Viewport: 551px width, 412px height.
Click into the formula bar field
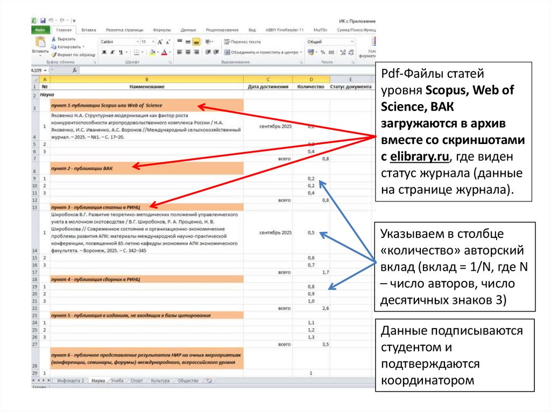(x=228, y=70)
